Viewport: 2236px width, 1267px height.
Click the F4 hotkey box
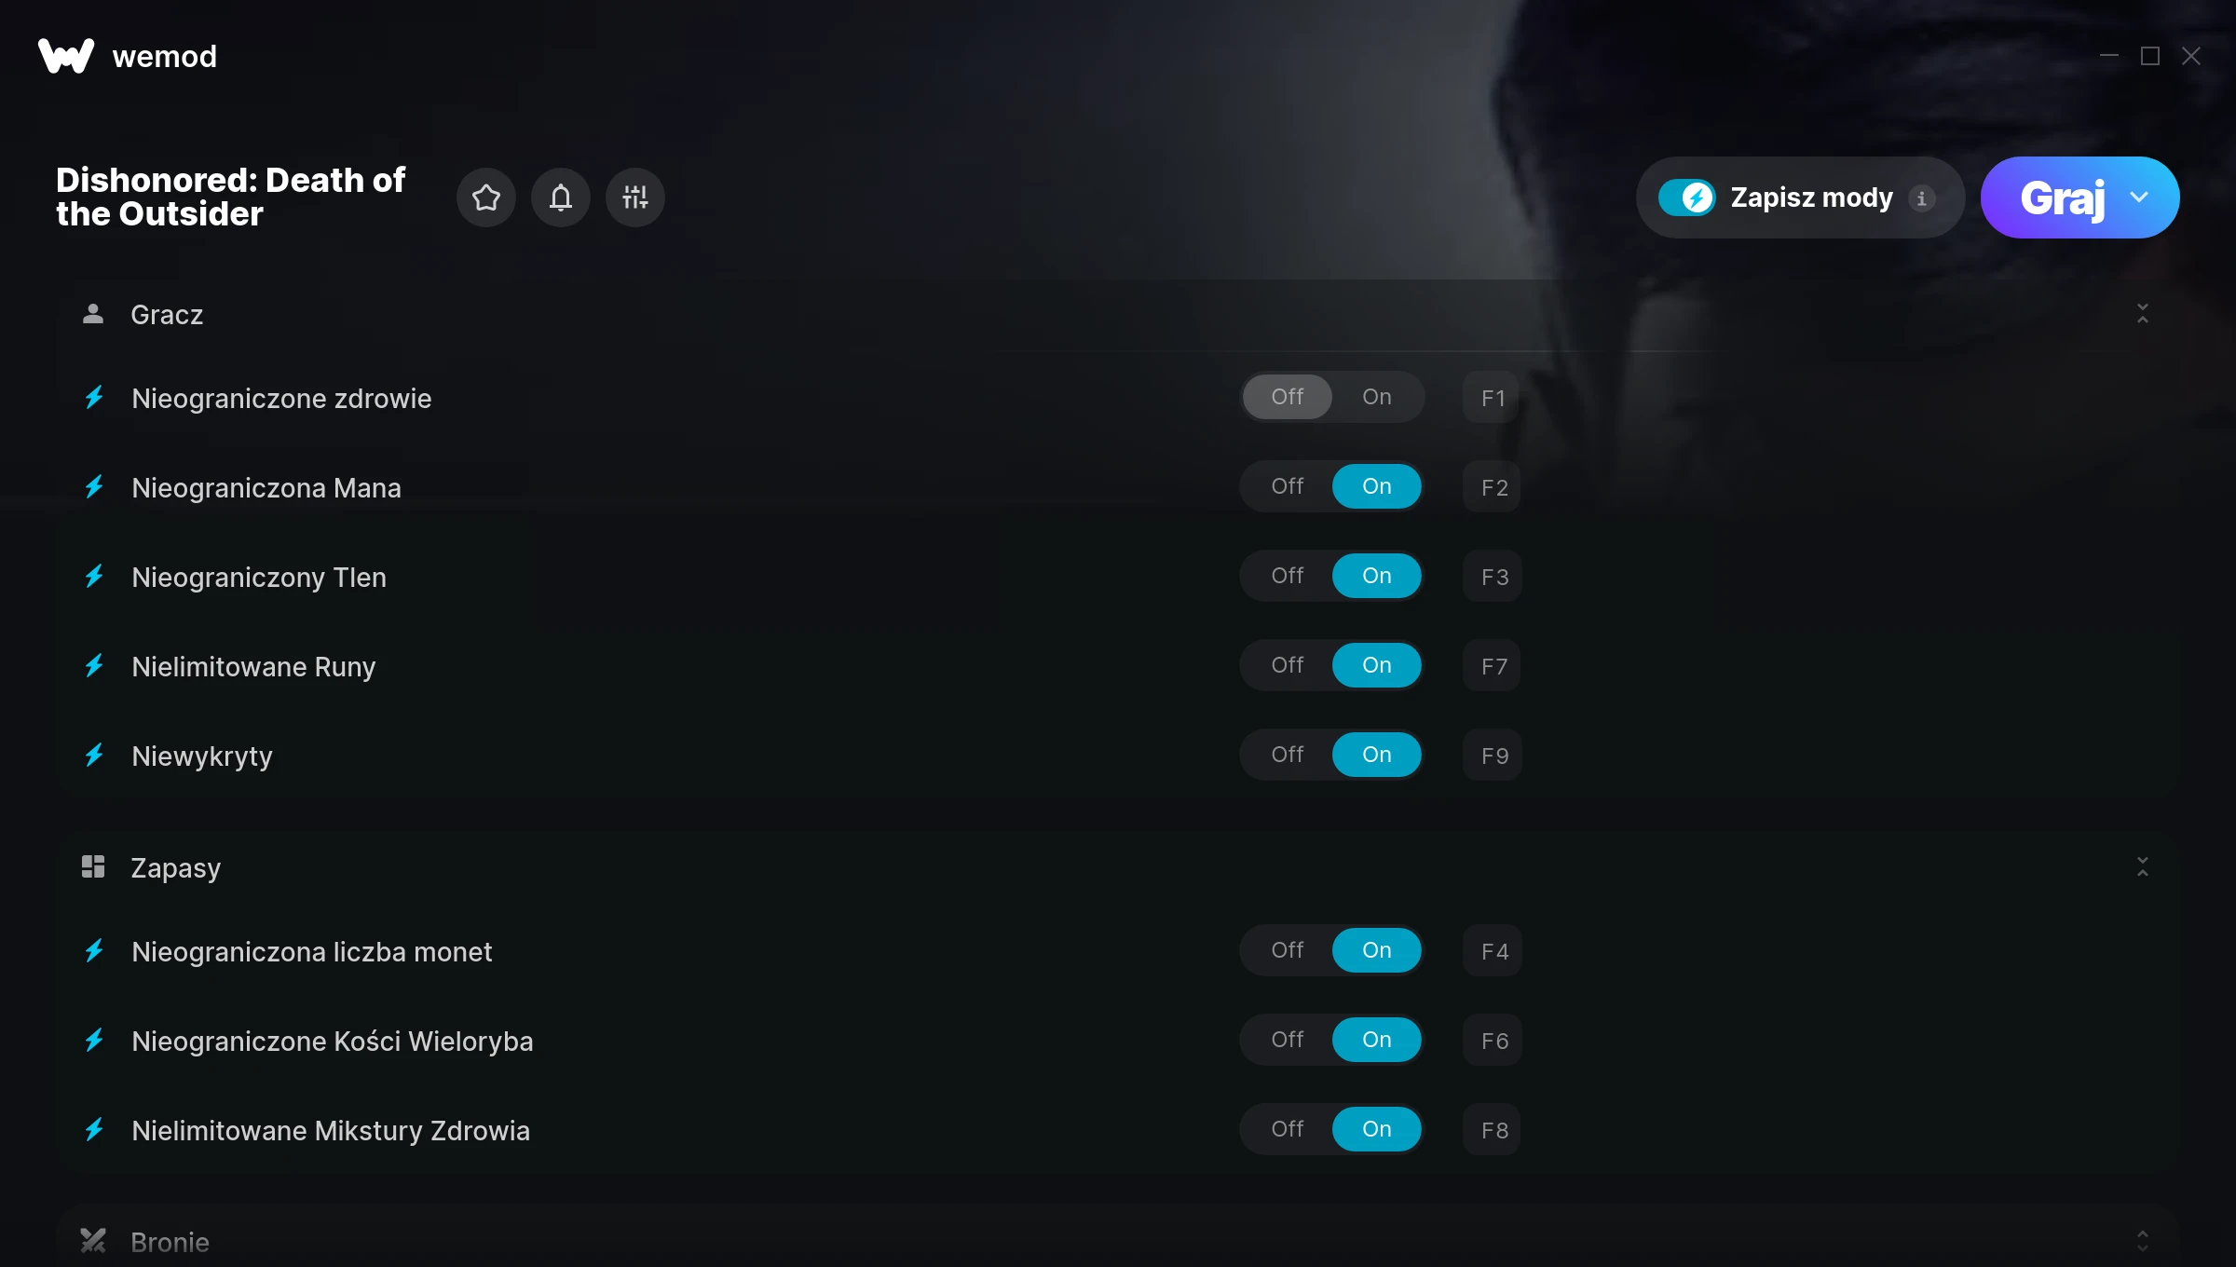click(x=1493, y=951)
